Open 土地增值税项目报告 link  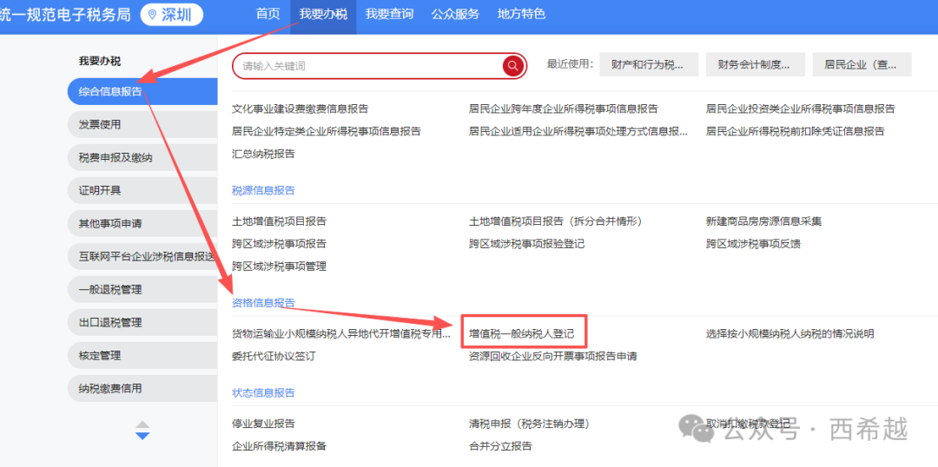point(280,221)
